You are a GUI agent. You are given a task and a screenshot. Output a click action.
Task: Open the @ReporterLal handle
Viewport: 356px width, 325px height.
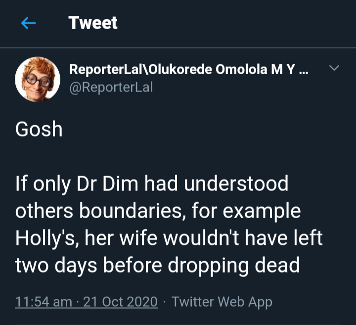[111, 88]
